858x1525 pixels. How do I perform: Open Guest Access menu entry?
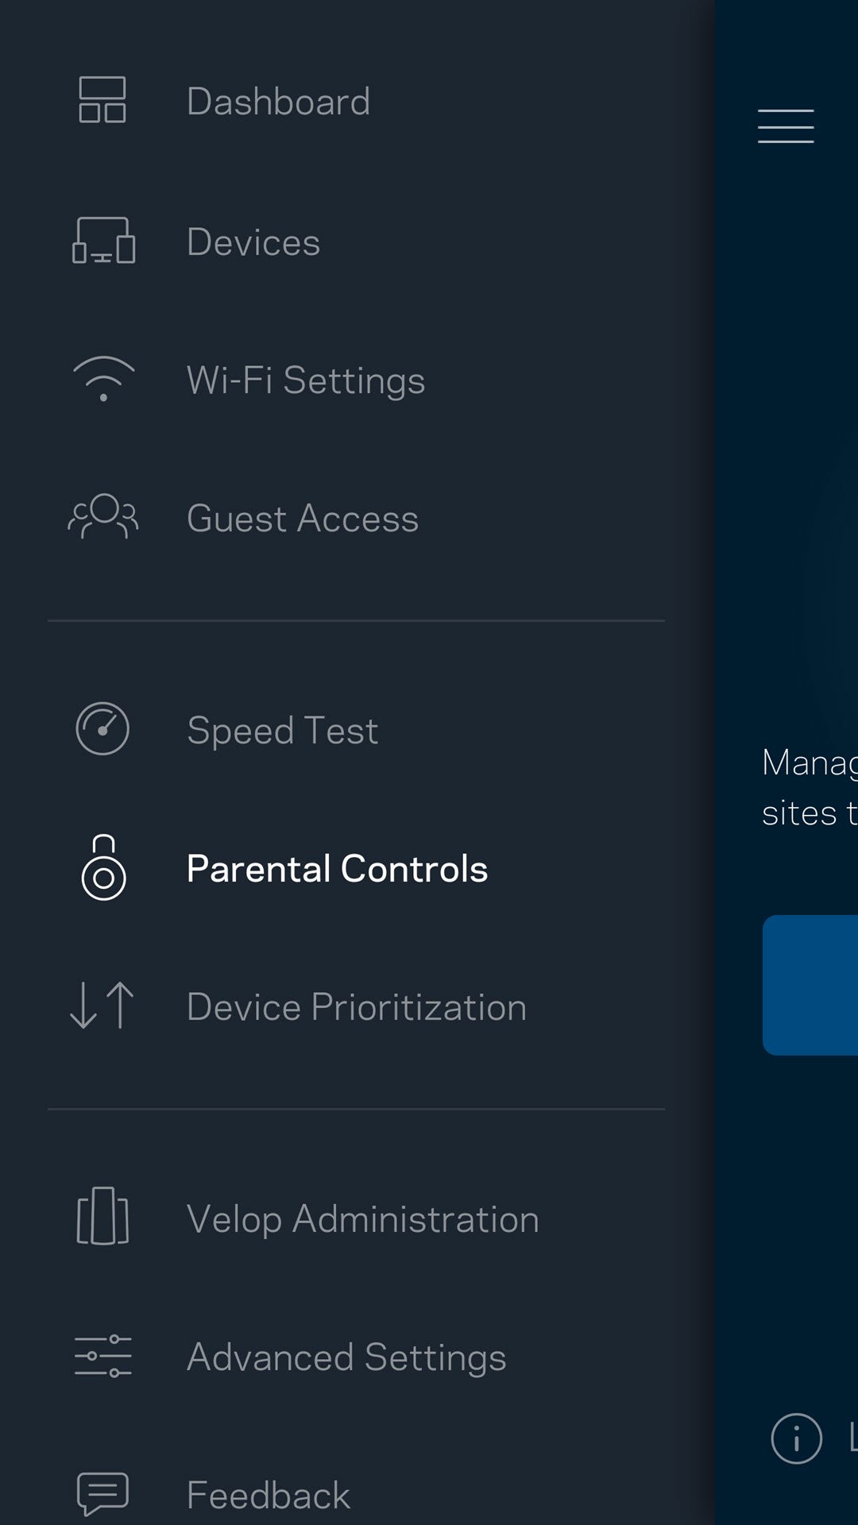click(303, 519)
